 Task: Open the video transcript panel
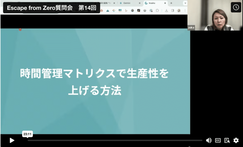tap(227, 140)
